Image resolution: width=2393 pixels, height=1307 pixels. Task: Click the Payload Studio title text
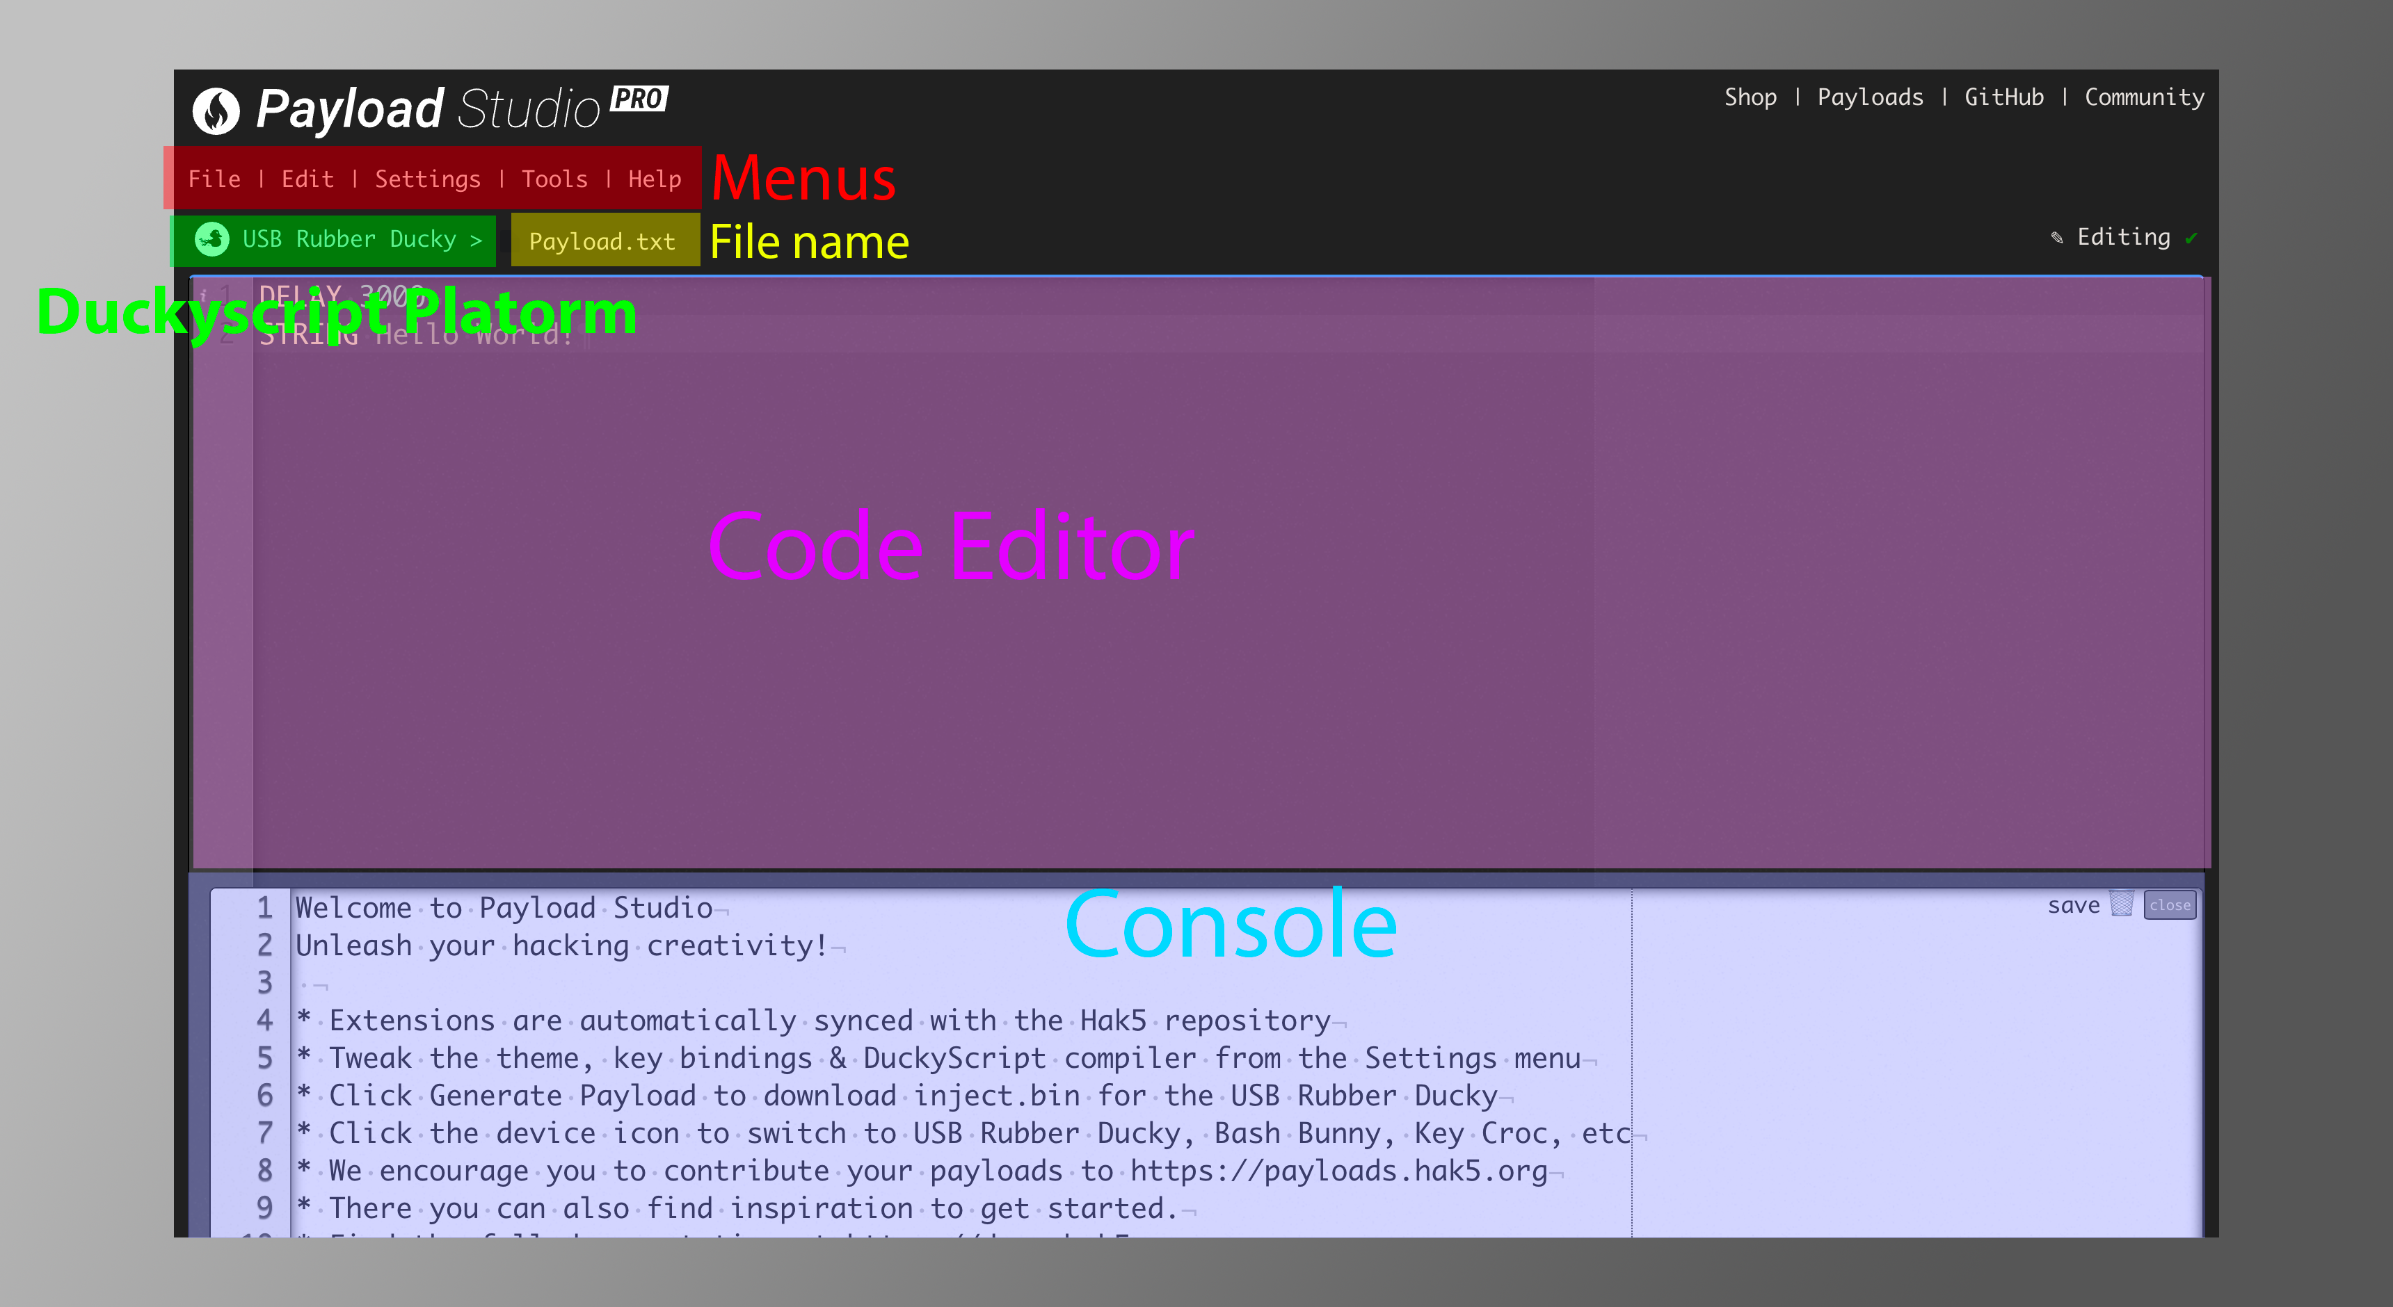click(x=429, y=110)
